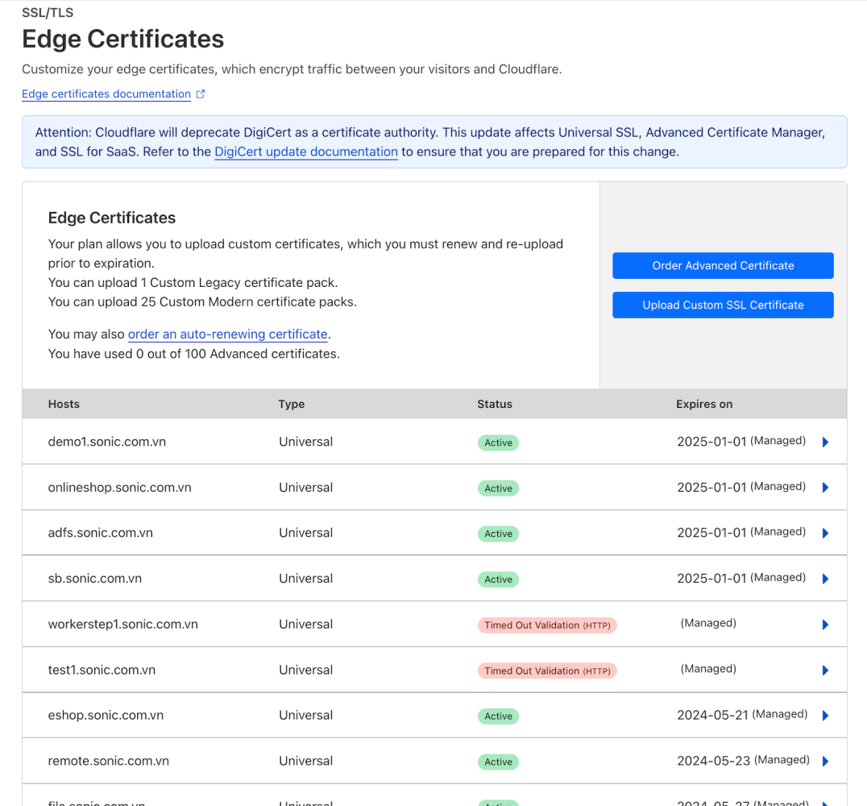Image resolution: width=867 pixels, height=806 pixels.
Task: Expand the adfs.sonic.com.vn row arrow
Action: (x=825, y=534)
